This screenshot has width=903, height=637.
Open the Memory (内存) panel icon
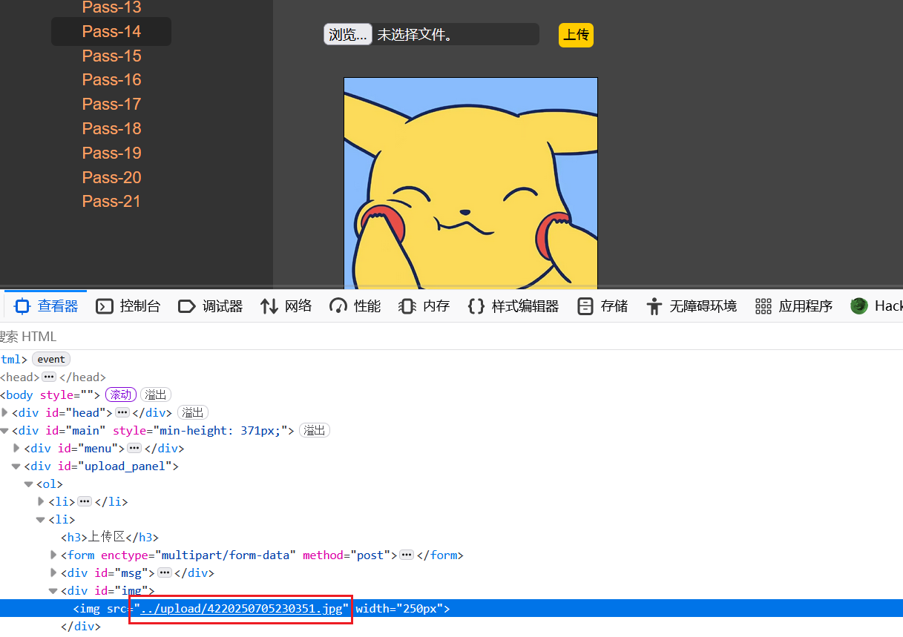click(407, 306)
